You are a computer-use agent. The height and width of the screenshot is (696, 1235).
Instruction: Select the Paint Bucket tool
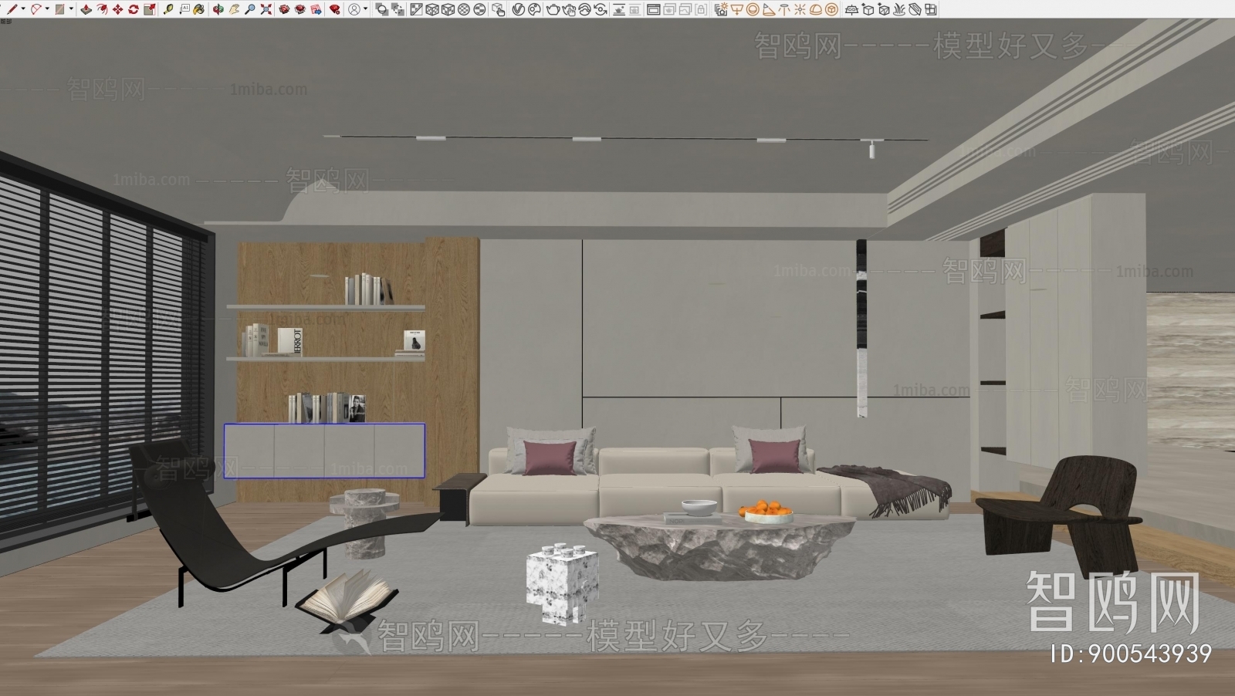(x=199, y=9)
